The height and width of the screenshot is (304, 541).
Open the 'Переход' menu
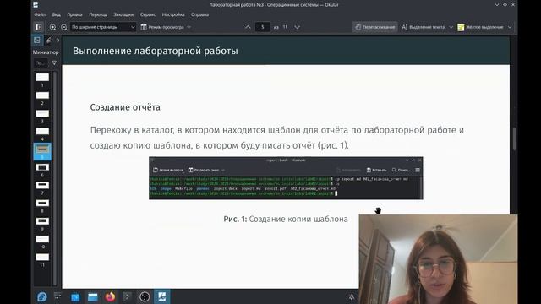[x=98, y=14]
